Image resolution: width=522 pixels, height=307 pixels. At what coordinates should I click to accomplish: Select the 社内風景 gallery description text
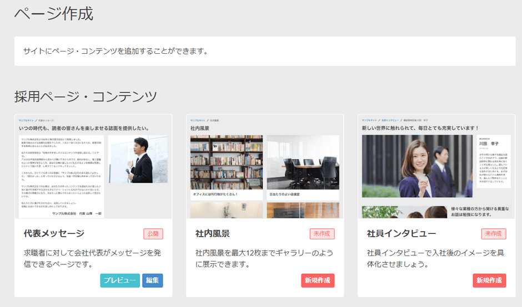pos(264,258)
